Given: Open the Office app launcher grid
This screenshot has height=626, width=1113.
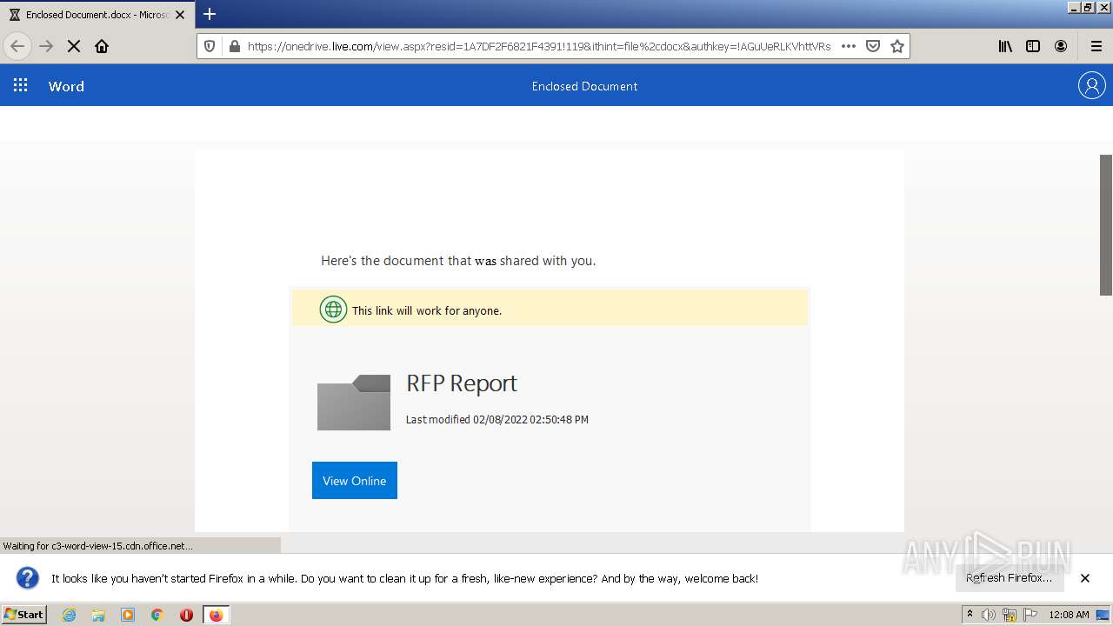Looking at the screenshot, I should coord(20,85).
